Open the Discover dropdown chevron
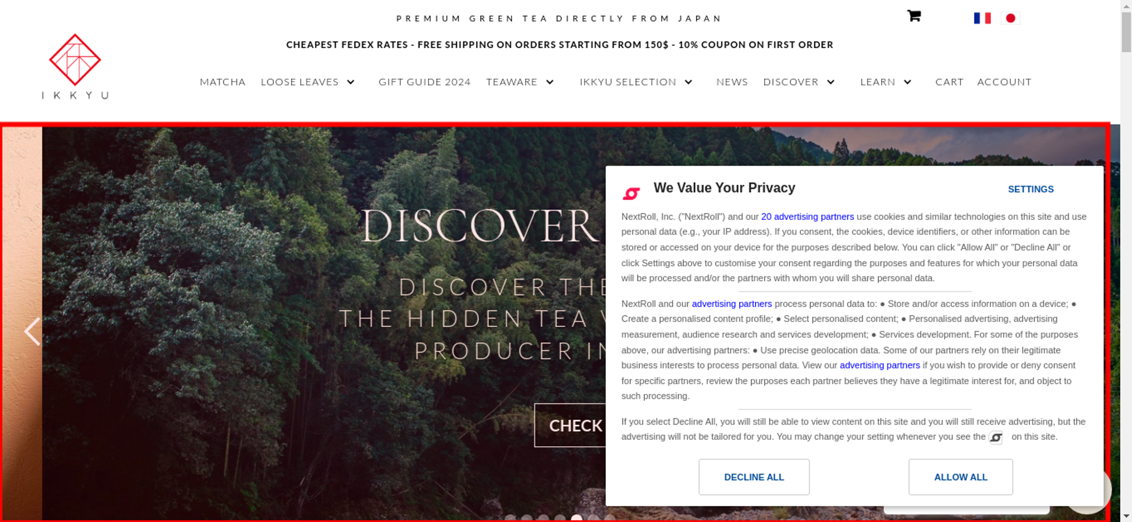 pyautogui.click(x=830, y=82)
